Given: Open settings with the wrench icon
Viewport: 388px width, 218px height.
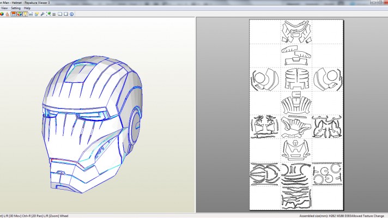Looking at the screenshot, I should pyautogui.click(x=43, y=14).
